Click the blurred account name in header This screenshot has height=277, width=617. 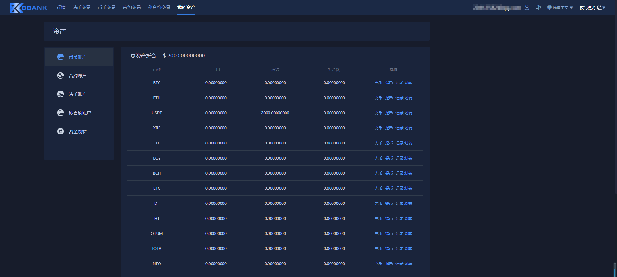coord(497,8)
